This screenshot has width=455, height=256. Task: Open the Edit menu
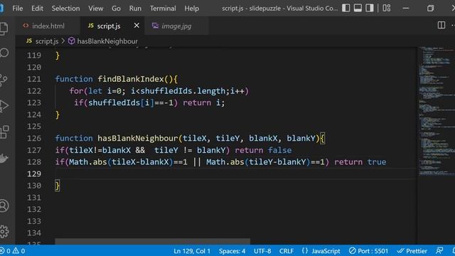(37, 9)
